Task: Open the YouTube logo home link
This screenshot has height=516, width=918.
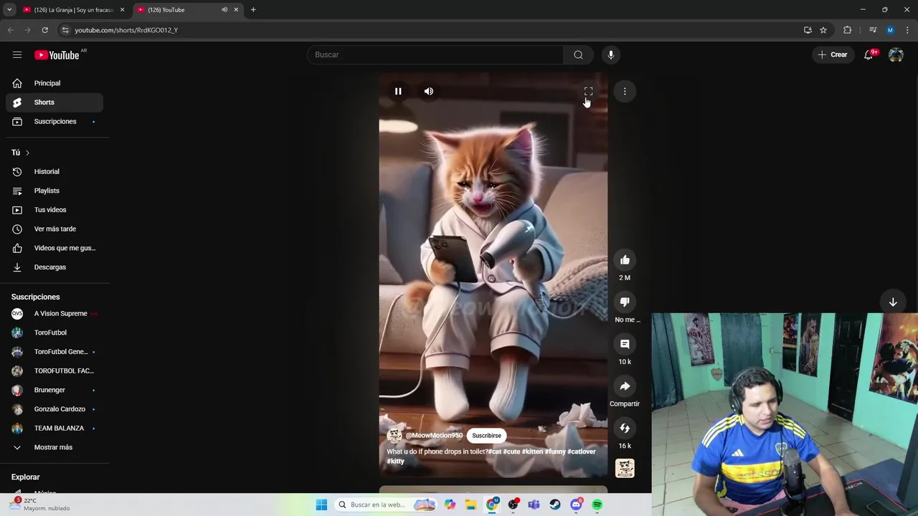Action: [57, 55]
